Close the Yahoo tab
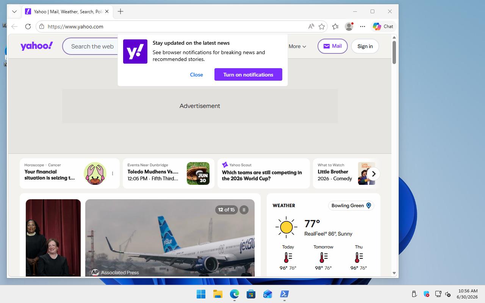The width and height of the screenshot is (485, 303). (106, 11)
